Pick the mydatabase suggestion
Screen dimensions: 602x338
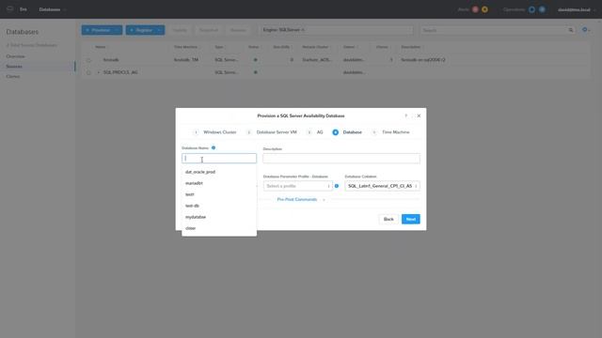tap(219, 217)
